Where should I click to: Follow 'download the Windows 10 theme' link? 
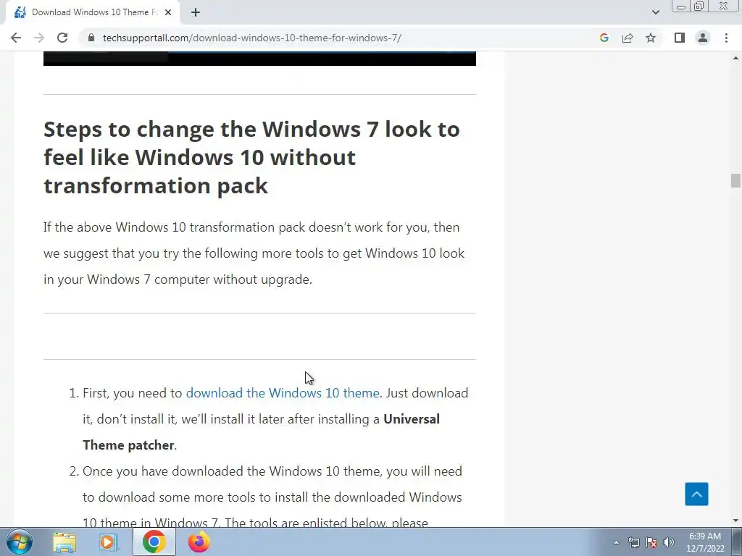(x=283, y=393)
